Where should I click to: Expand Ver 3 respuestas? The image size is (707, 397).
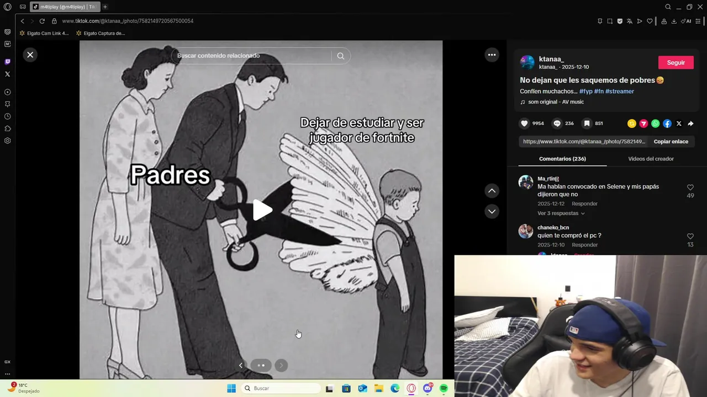[561, 213]
